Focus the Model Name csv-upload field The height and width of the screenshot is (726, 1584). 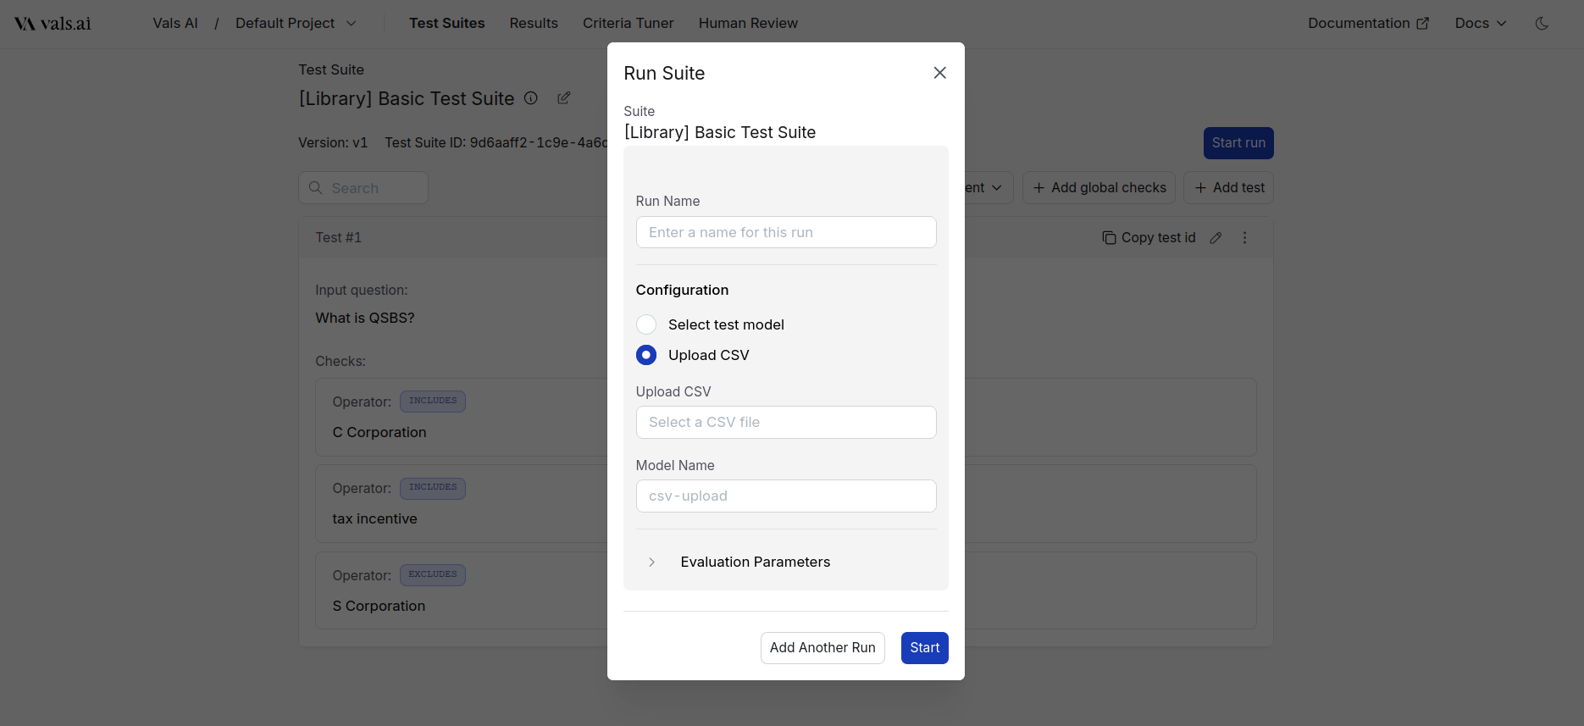786,496
